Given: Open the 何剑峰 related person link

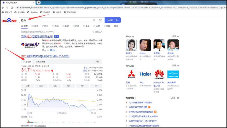Looking at the screenshot, I should click(171, 53).
